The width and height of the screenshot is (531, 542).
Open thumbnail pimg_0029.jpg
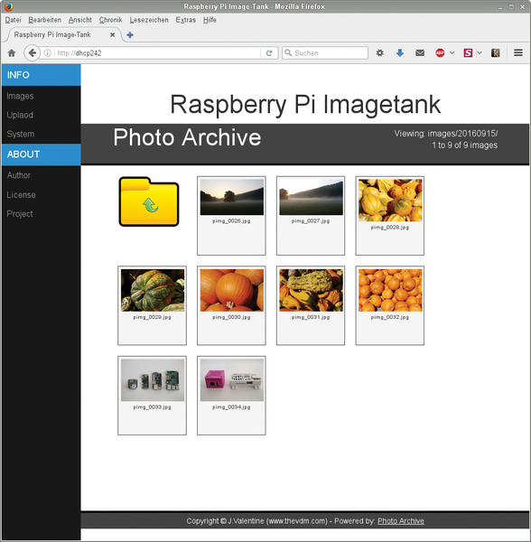pos(152,305)
